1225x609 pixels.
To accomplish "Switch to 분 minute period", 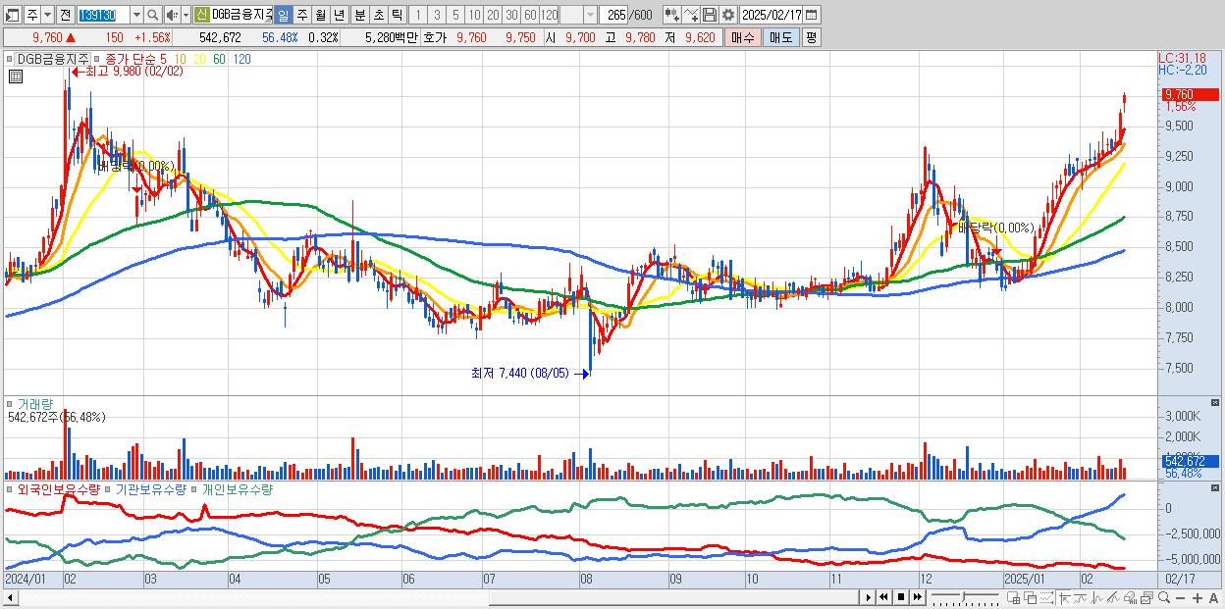I will pos(359,15).
